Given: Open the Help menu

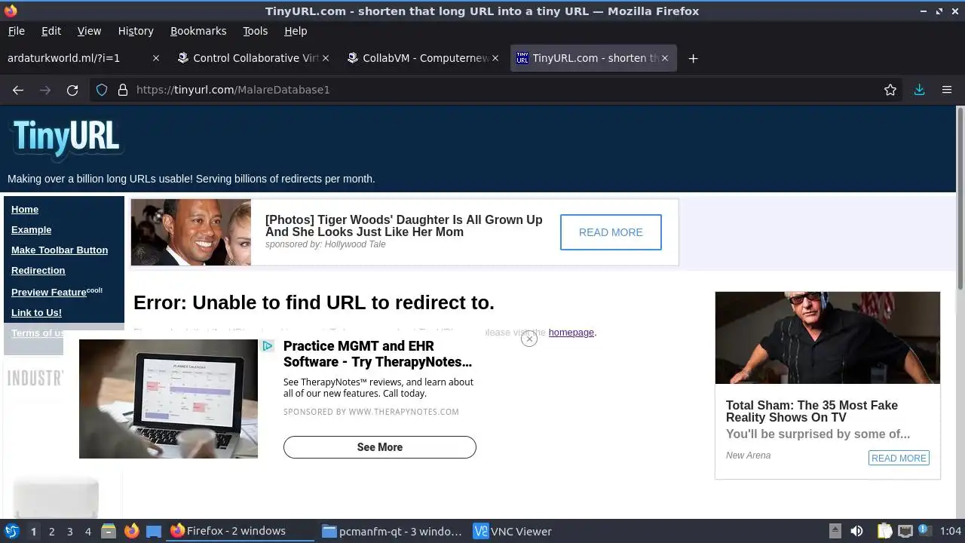Looking at the screenshot, I should coord(296,31).
